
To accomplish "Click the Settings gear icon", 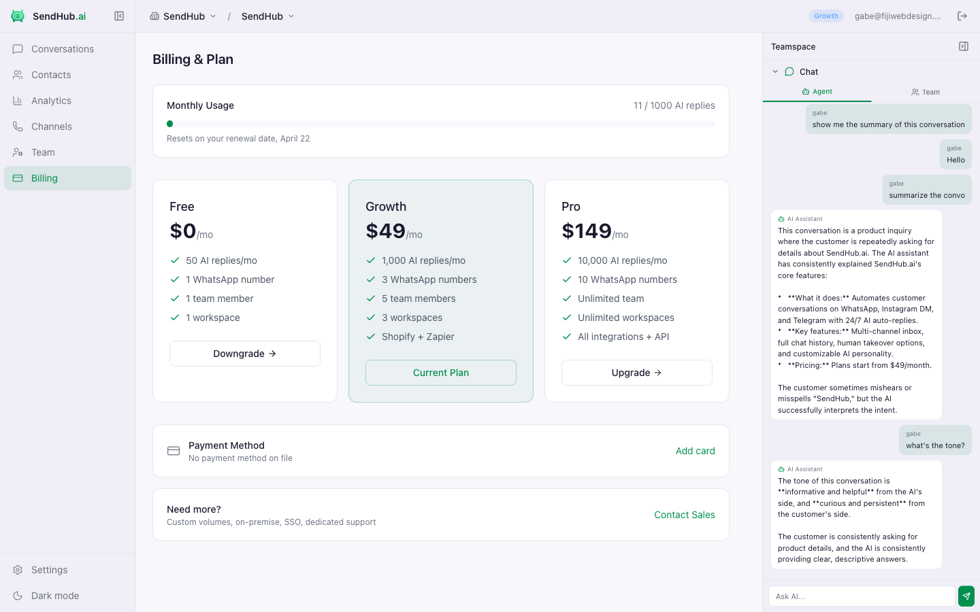I will 18,570.
